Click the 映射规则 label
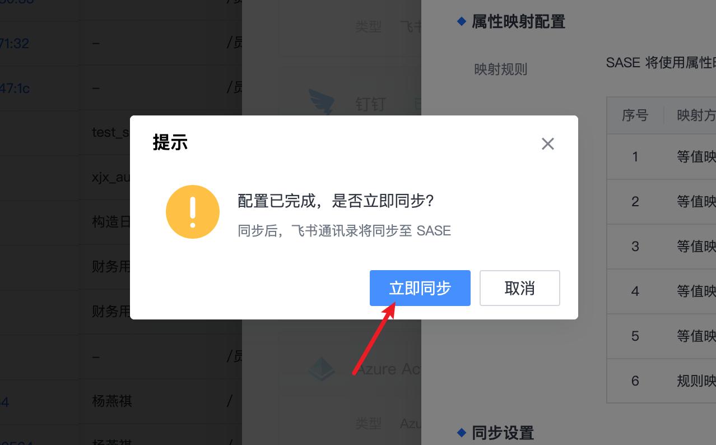The height and width of the screenshot is (445, 716). pyautogui.click(x=500, y=69)
